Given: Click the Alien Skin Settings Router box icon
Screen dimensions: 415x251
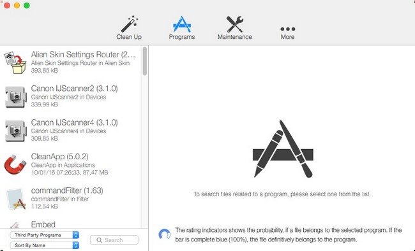Looking at the screenshot, I should point(15,62).
